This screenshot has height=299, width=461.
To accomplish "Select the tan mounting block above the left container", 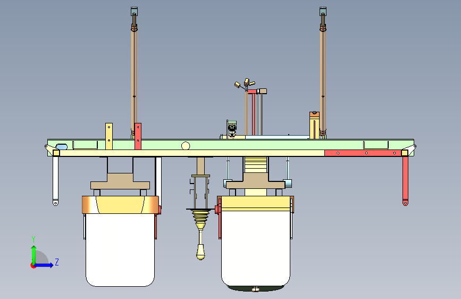I will (120, 181).
